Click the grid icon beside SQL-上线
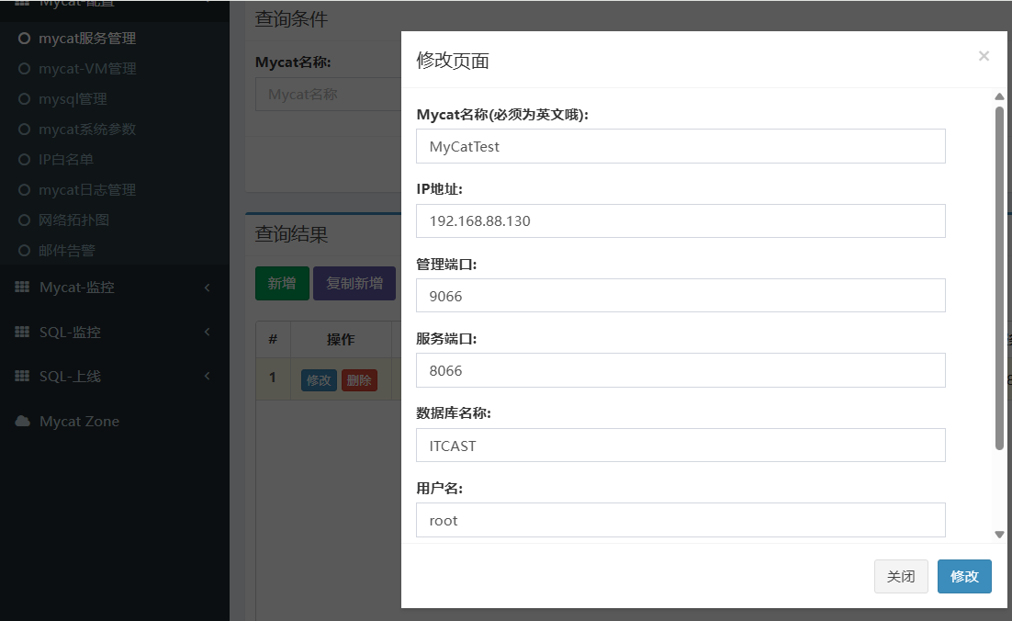This screenshot has height=621, width=1012. pos(22,376)
